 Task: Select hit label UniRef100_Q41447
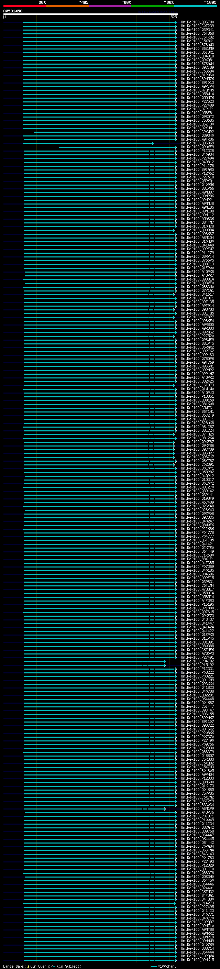(x=197, y=623)
